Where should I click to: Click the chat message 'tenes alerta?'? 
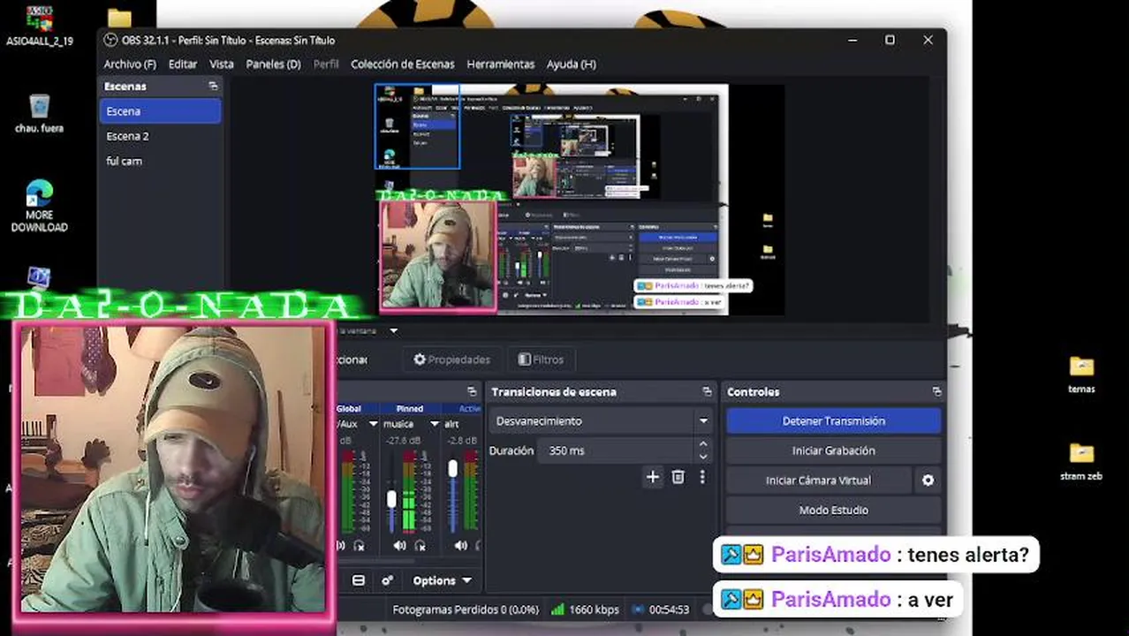pyautogui.click(x=967, y=555)
